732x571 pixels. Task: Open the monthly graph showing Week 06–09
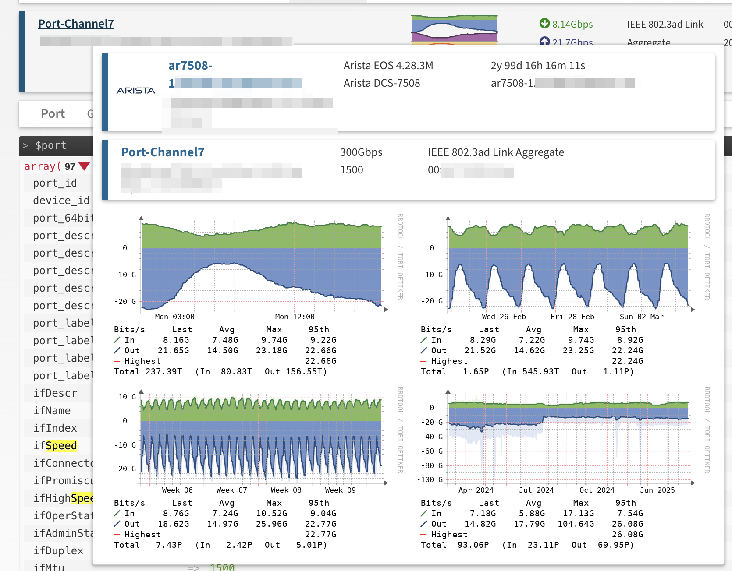262,437
